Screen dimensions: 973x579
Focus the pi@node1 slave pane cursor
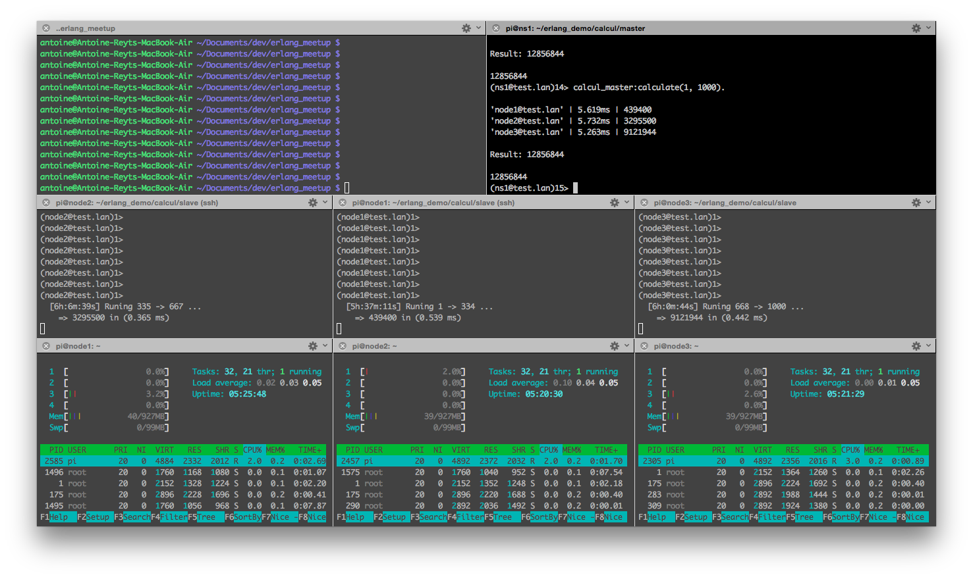(339, 328)
